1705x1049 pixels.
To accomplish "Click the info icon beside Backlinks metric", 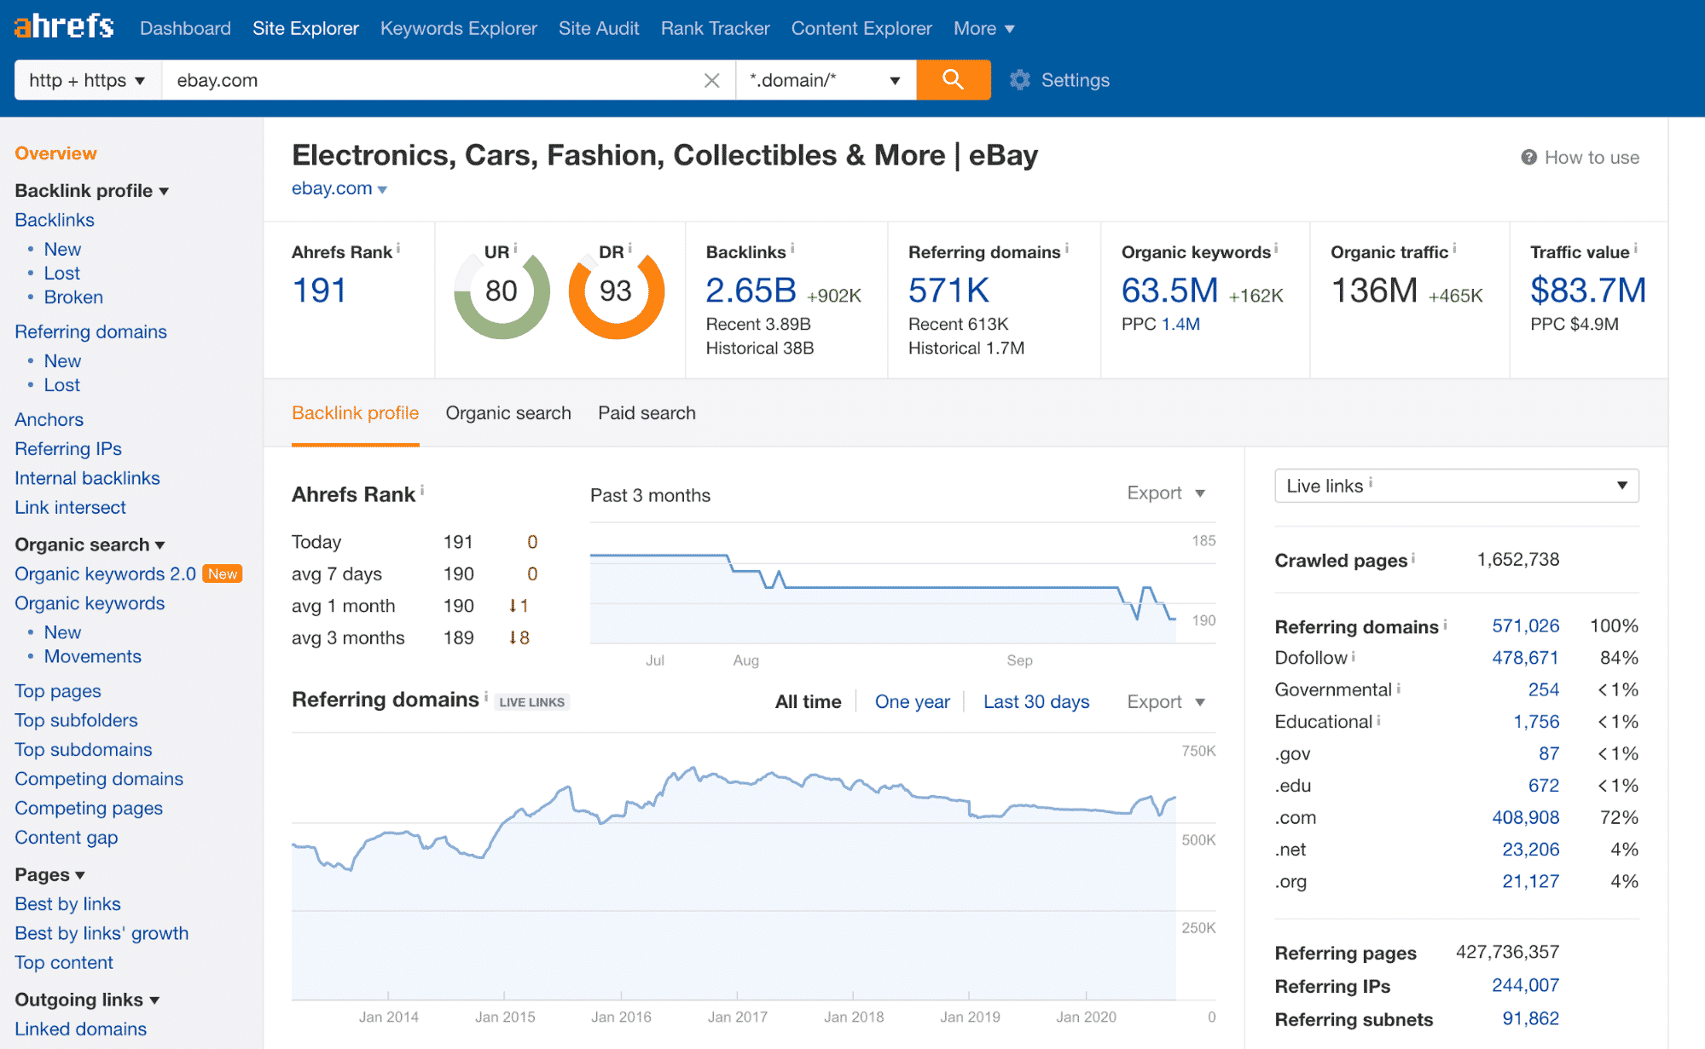I will coord(793,248).
